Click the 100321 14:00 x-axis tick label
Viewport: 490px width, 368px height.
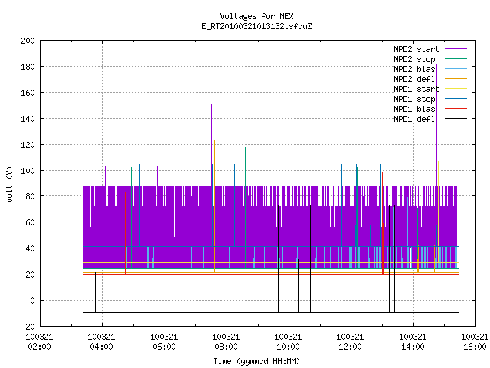[x=413, y=342]
